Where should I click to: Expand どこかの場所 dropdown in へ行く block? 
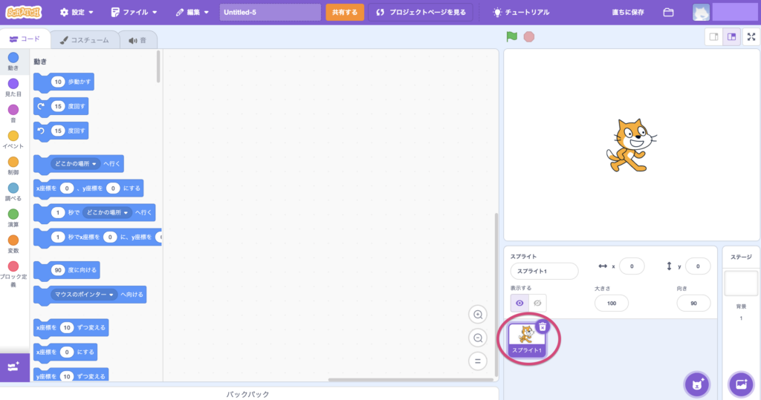(75, 164)
